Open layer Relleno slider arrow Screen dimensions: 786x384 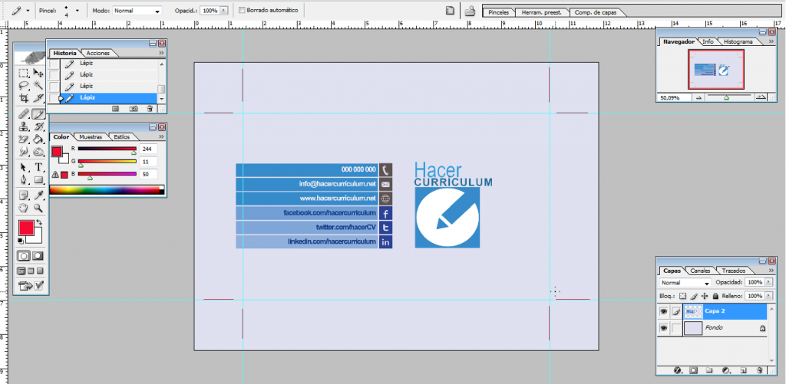(x=768, y=296)
